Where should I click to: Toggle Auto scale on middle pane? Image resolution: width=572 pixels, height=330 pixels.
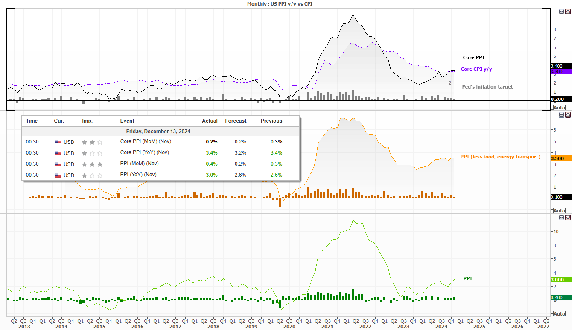coord(559,211)
